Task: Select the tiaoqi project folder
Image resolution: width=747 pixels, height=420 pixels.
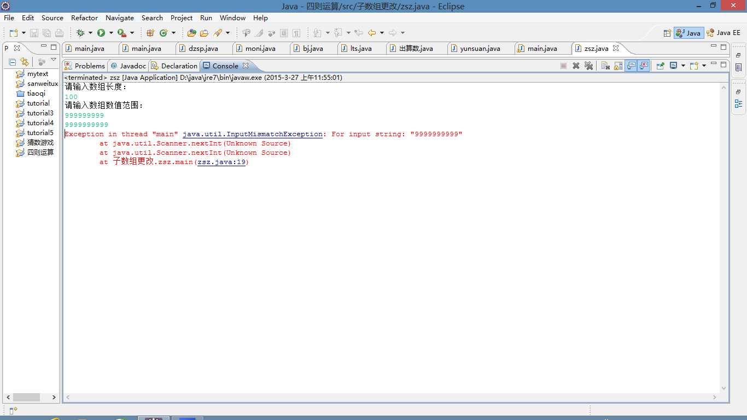Action: coord(31,94)
